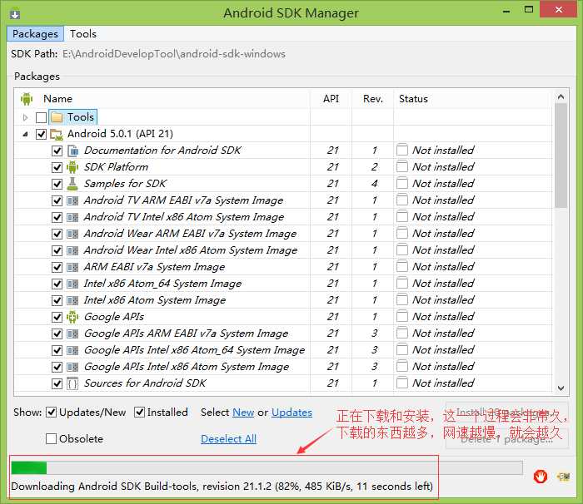The width and height of the screenshot is (583, 504).
Task: Click the Documentation for Android SDK icon
Action: 73,151
